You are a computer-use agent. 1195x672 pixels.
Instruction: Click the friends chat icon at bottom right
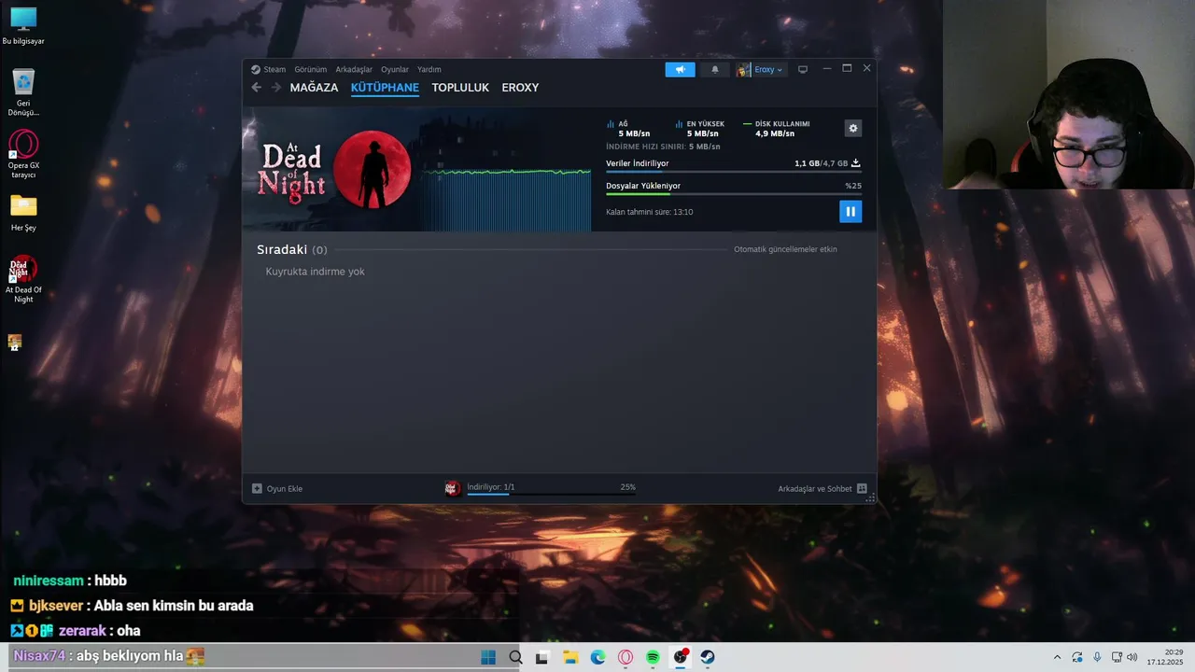[x=862, y=488]
